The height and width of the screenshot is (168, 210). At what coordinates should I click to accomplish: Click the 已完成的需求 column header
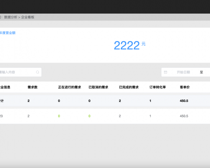[x=129, y=87]
